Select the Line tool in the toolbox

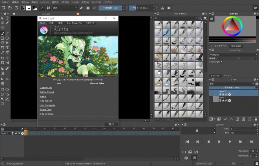pos(7,33)
